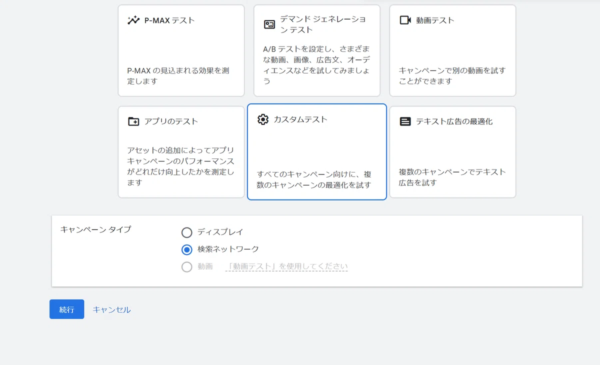Image resolution: width=600 pixels, height=365 pixels.
Task: Choose the アプリのテスト card title
Action: tap(171, 121)
